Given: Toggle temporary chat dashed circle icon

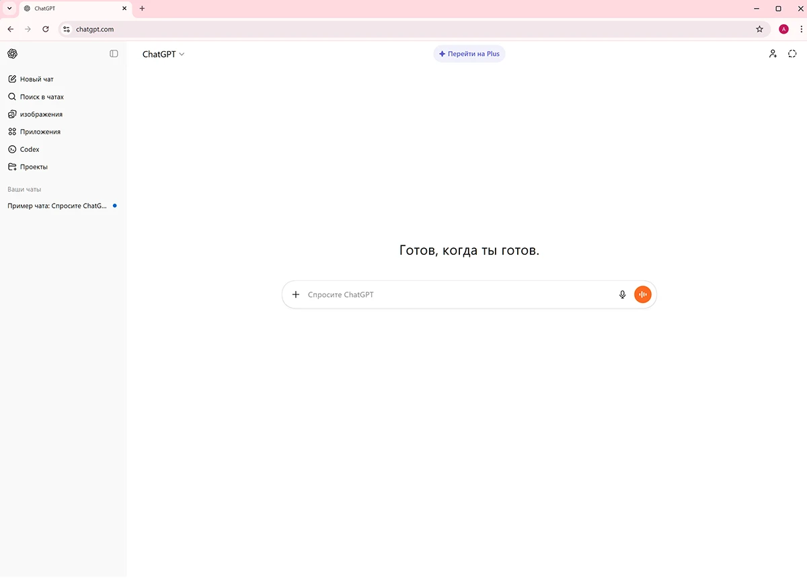Looking at the screenshot, I should [792, 54].
